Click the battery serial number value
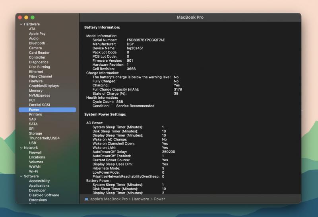Screen dimensions: 318x217 pyautogui.click(x=145, y=40)
